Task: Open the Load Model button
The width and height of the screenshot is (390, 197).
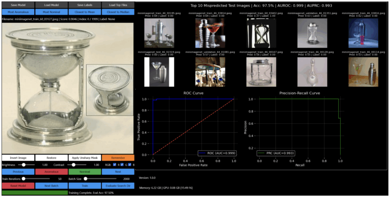Action: click(x=51, y=5)
